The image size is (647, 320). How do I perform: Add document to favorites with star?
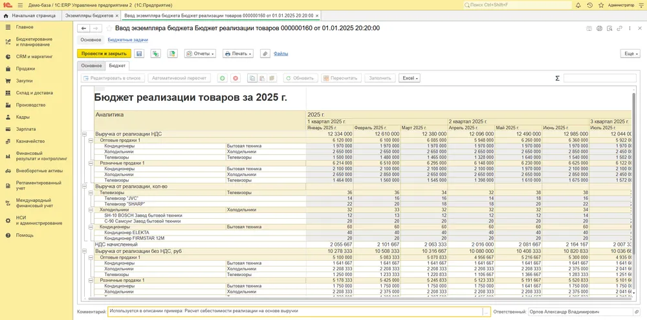(109, 28)
